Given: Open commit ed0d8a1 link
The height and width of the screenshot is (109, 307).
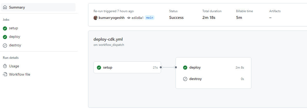Looking at the screenshot, I should [138, 18].
